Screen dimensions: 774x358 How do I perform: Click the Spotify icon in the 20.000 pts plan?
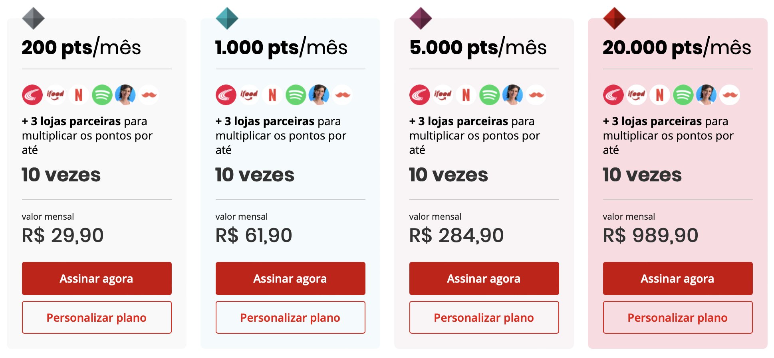pyautogui.click(x=683, y=95)
